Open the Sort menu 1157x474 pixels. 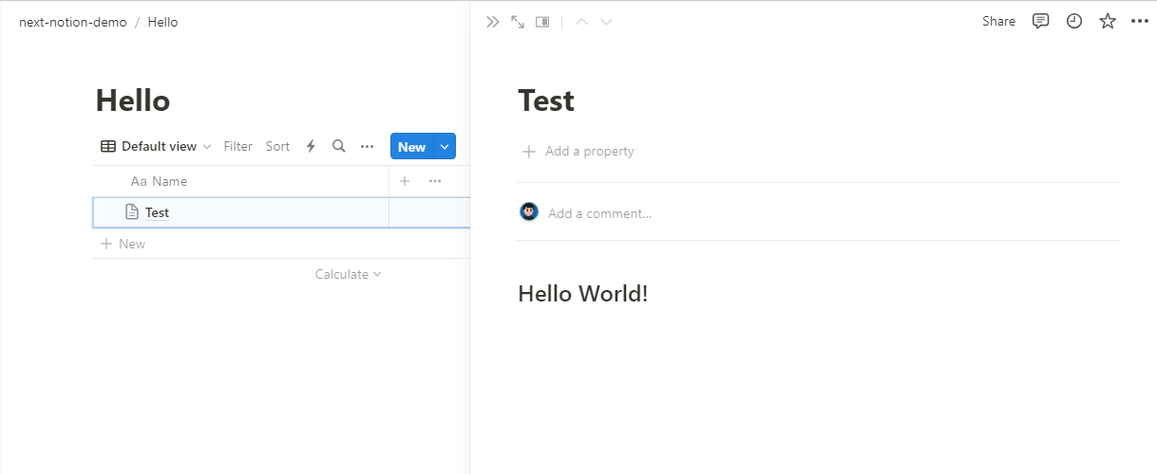[277, 146]
